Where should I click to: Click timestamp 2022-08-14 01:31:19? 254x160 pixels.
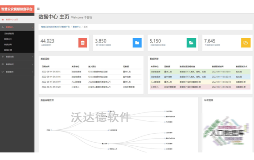click(51, 82)
